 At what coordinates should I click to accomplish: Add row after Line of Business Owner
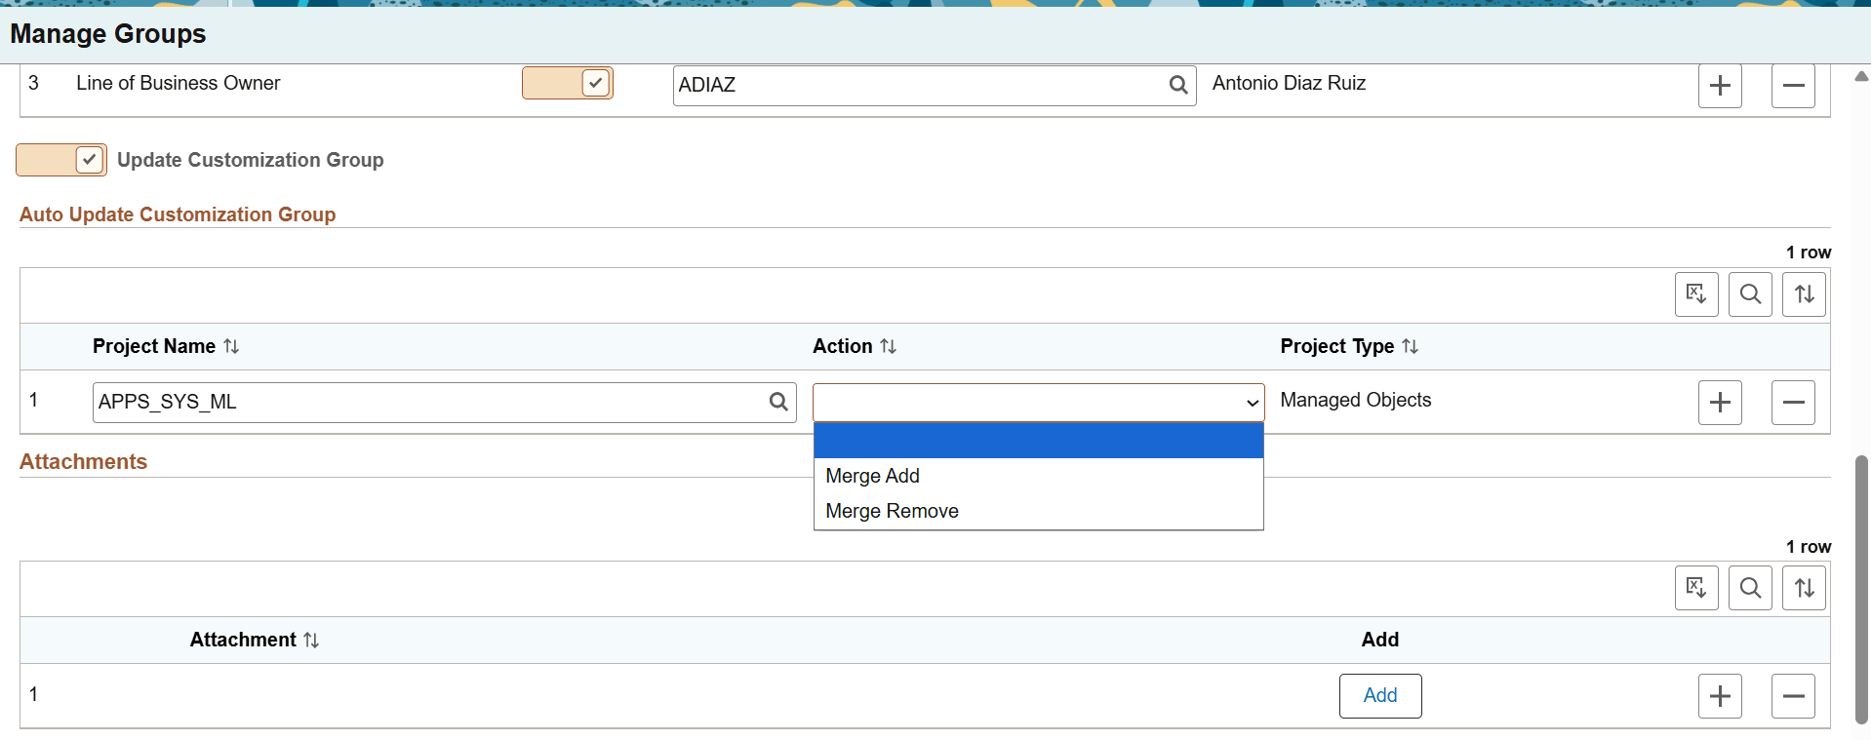(x=1720, y=86)
